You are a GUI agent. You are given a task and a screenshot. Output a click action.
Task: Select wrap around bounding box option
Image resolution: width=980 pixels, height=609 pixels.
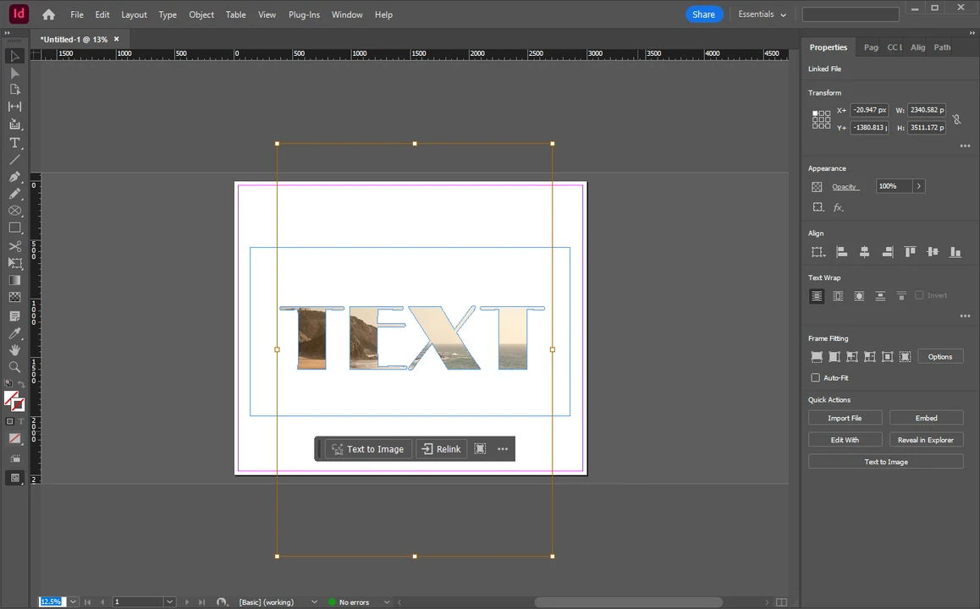[838, 296]
